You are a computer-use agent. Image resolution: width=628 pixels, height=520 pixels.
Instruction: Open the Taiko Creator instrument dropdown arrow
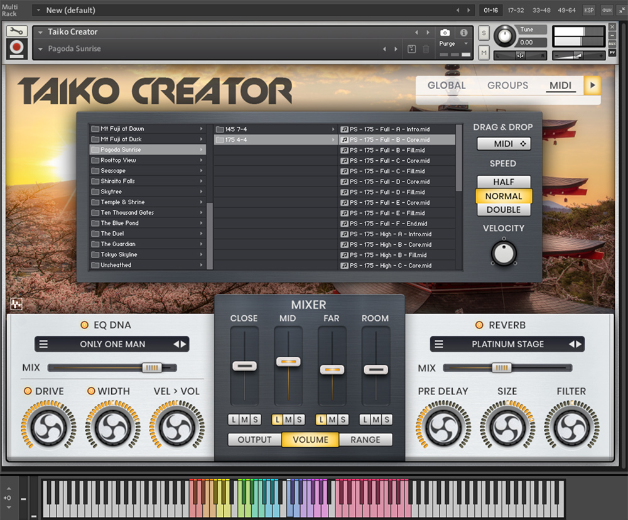[40, 32]
